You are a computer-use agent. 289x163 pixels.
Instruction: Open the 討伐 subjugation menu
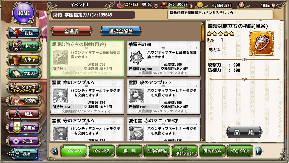pos(24,33)
